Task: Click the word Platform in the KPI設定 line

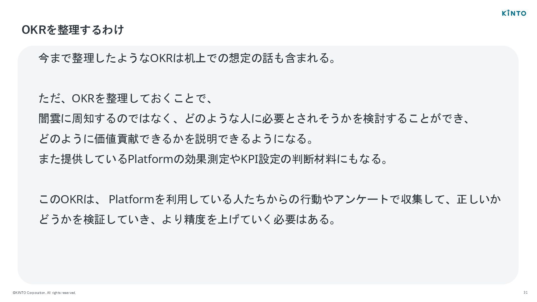Action: tap(150, 159)
